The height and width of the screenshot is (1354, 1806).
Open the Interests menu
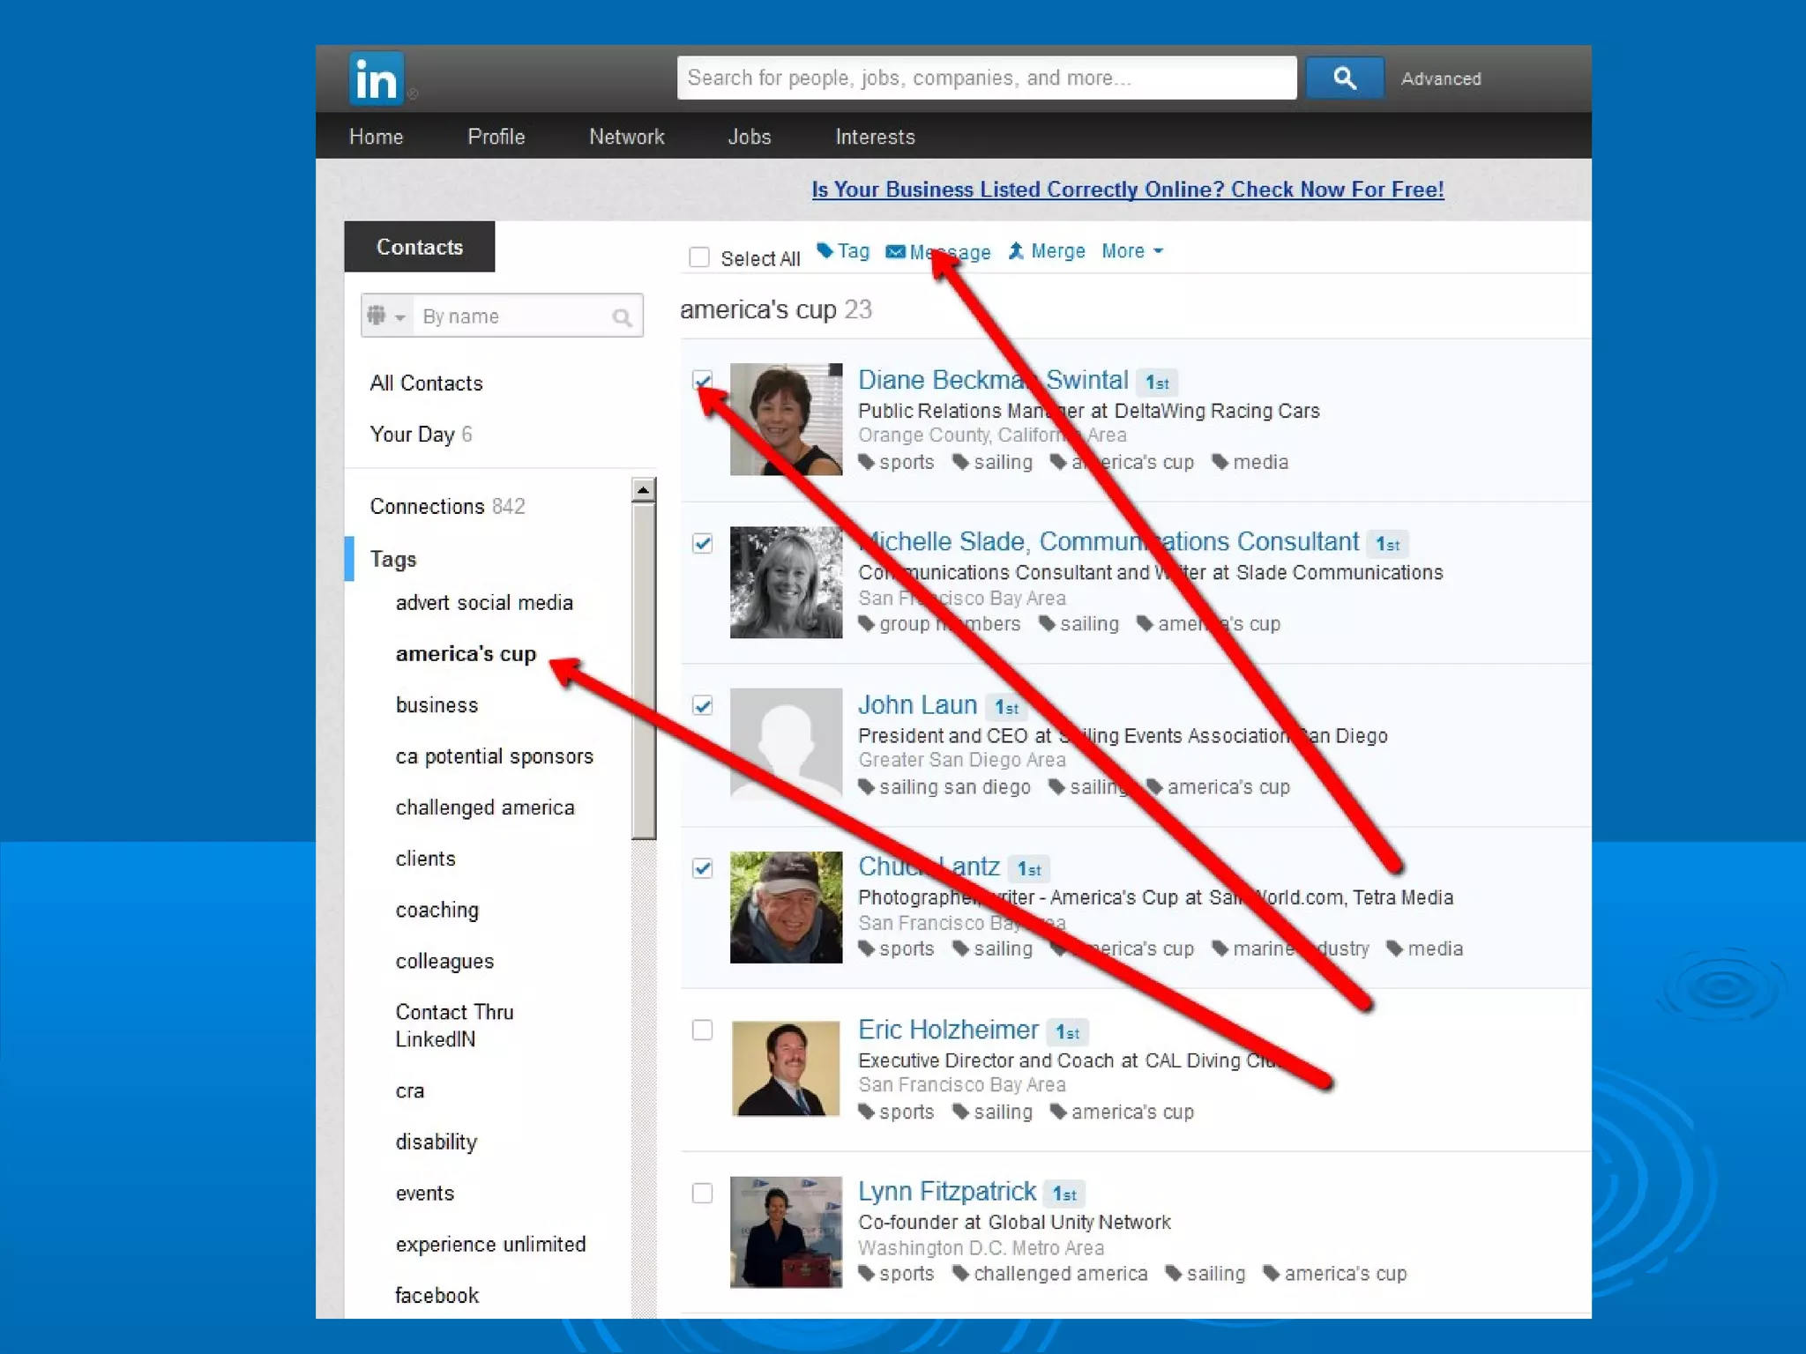pyautogui.click(x=875, y=137)
